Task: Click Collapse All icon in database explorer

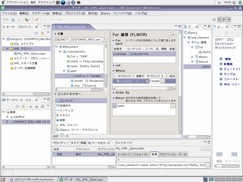Action: pyautogui.click(x=18, y=106)
